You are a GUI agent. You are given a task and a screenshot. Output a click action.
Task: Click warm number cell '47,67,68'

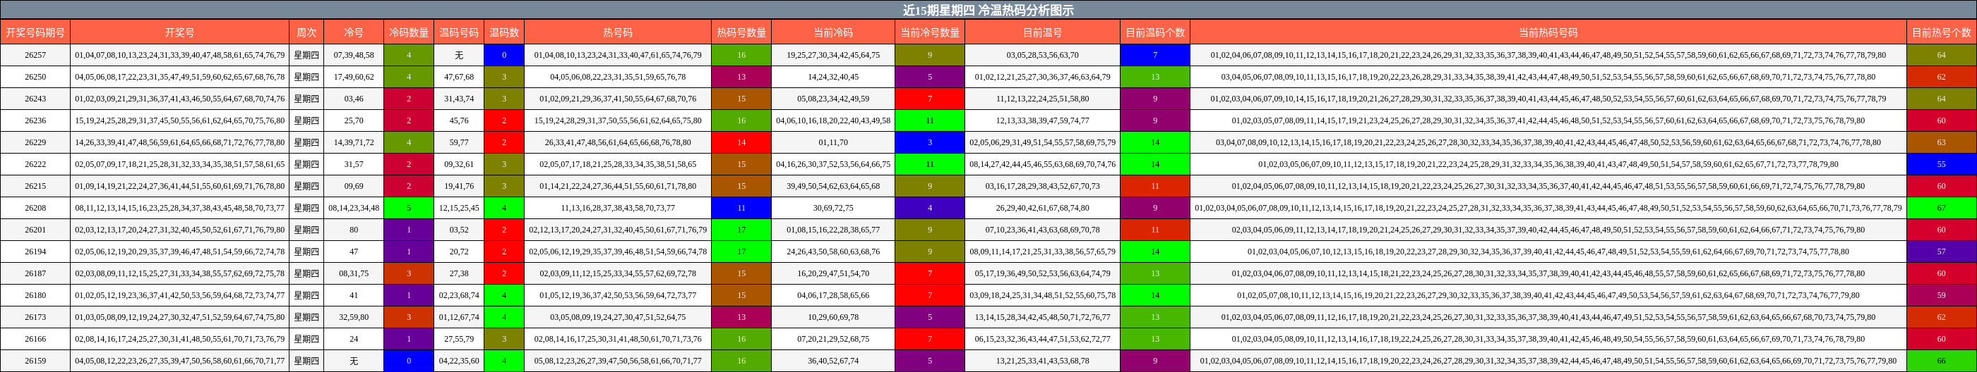click(x=459, y=77)
